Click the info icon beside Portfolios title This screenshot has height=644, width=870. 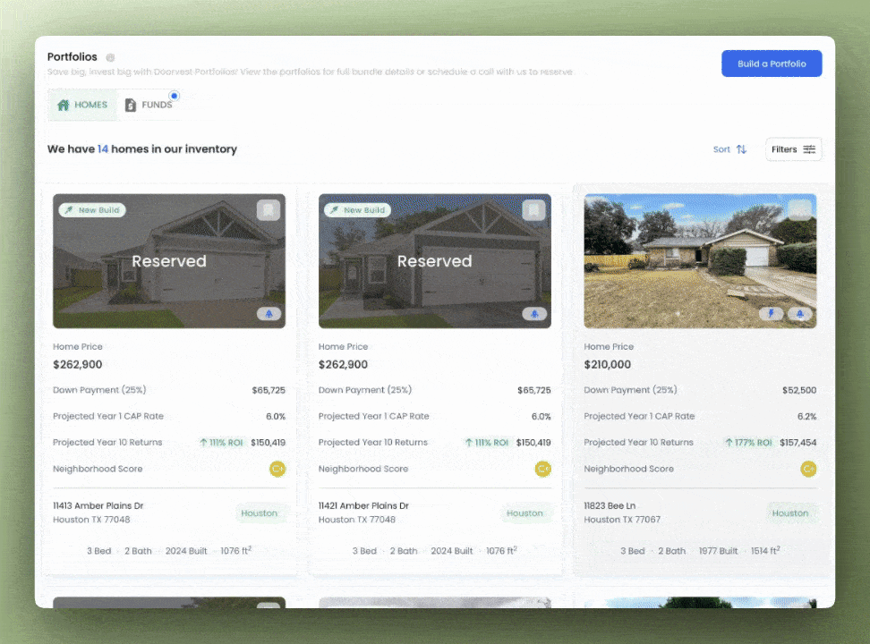pyautogui.click(x=110, y=57)
